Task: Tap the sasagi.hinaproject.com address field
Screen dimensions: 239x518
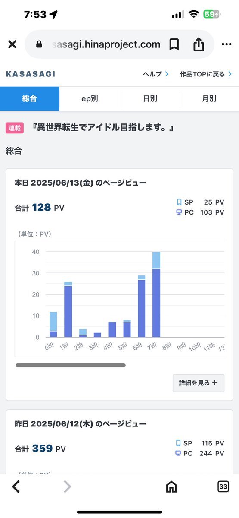Action: (106, 44)
